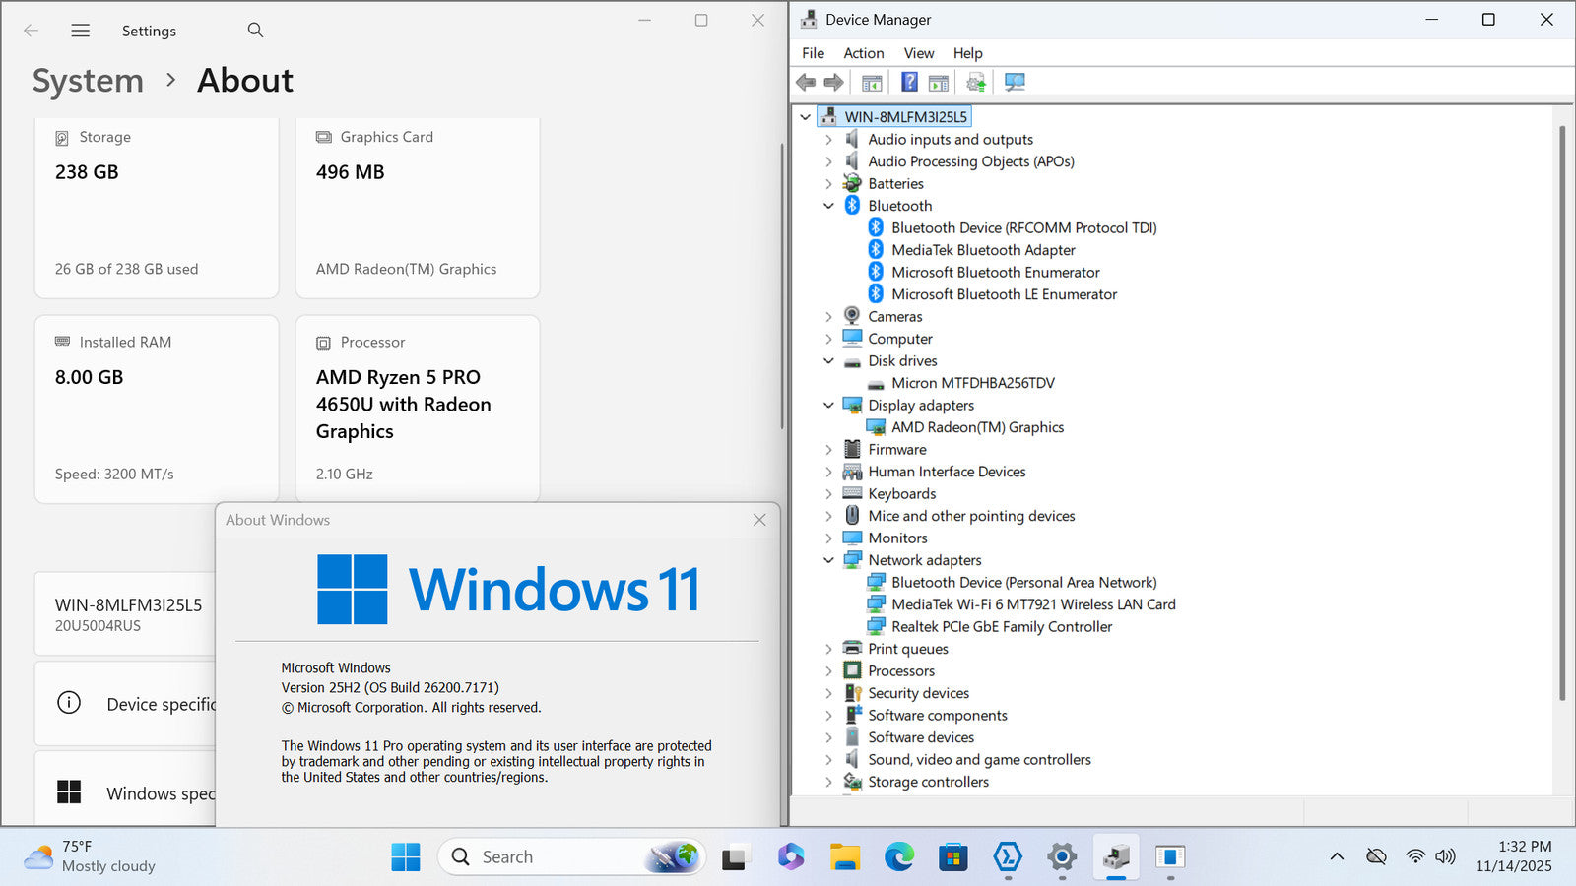Close the About Windows dialog

coord(759,520)
